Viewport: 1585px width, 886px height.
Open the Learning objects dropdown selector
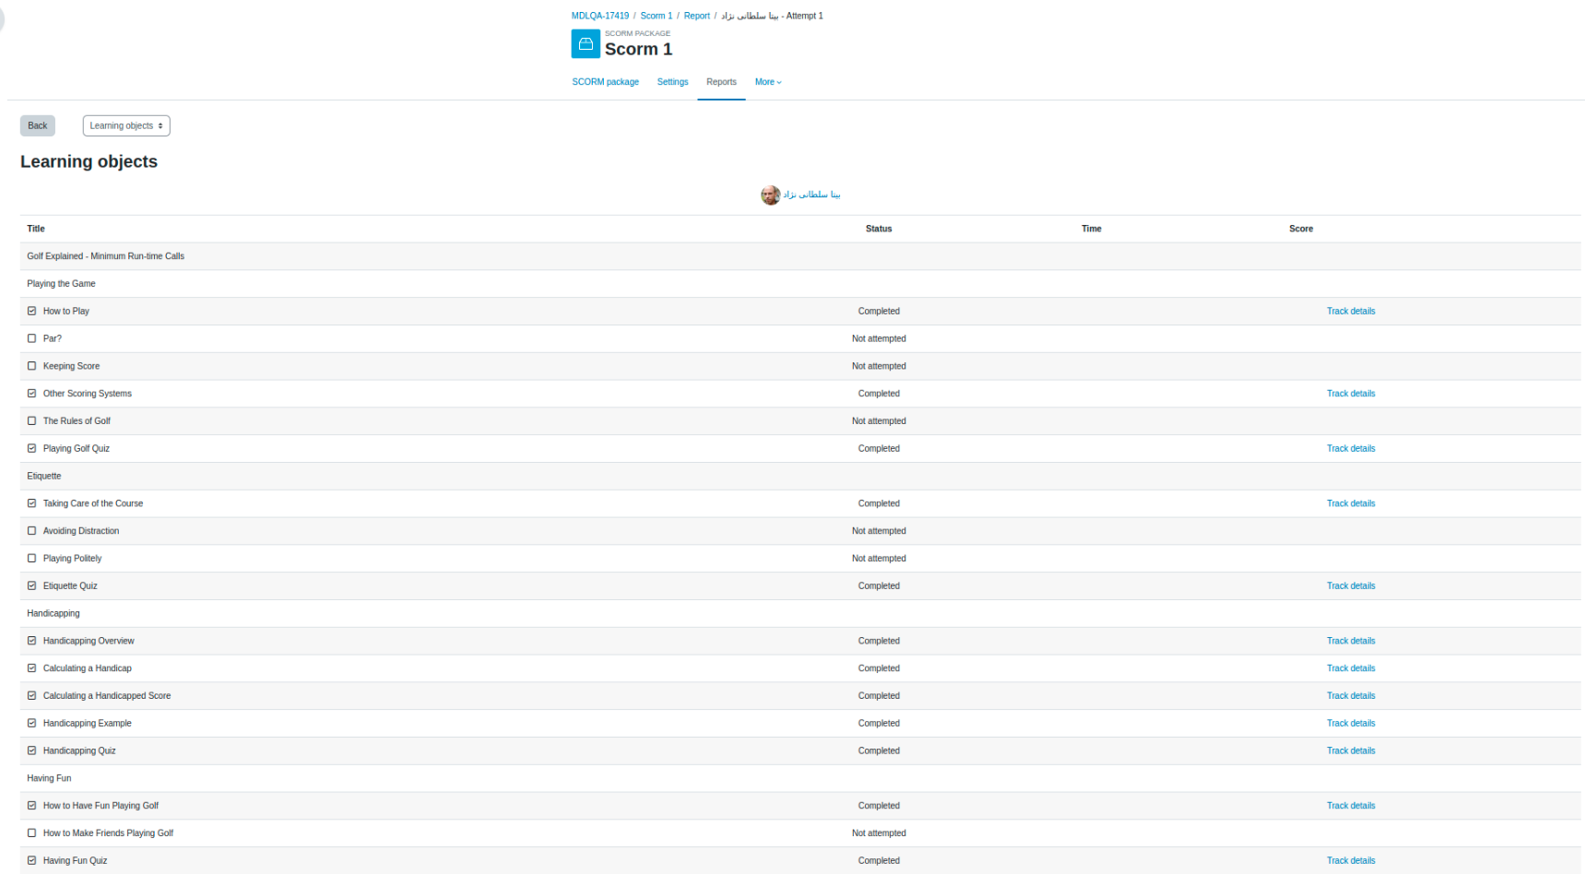tap(126, 125)
